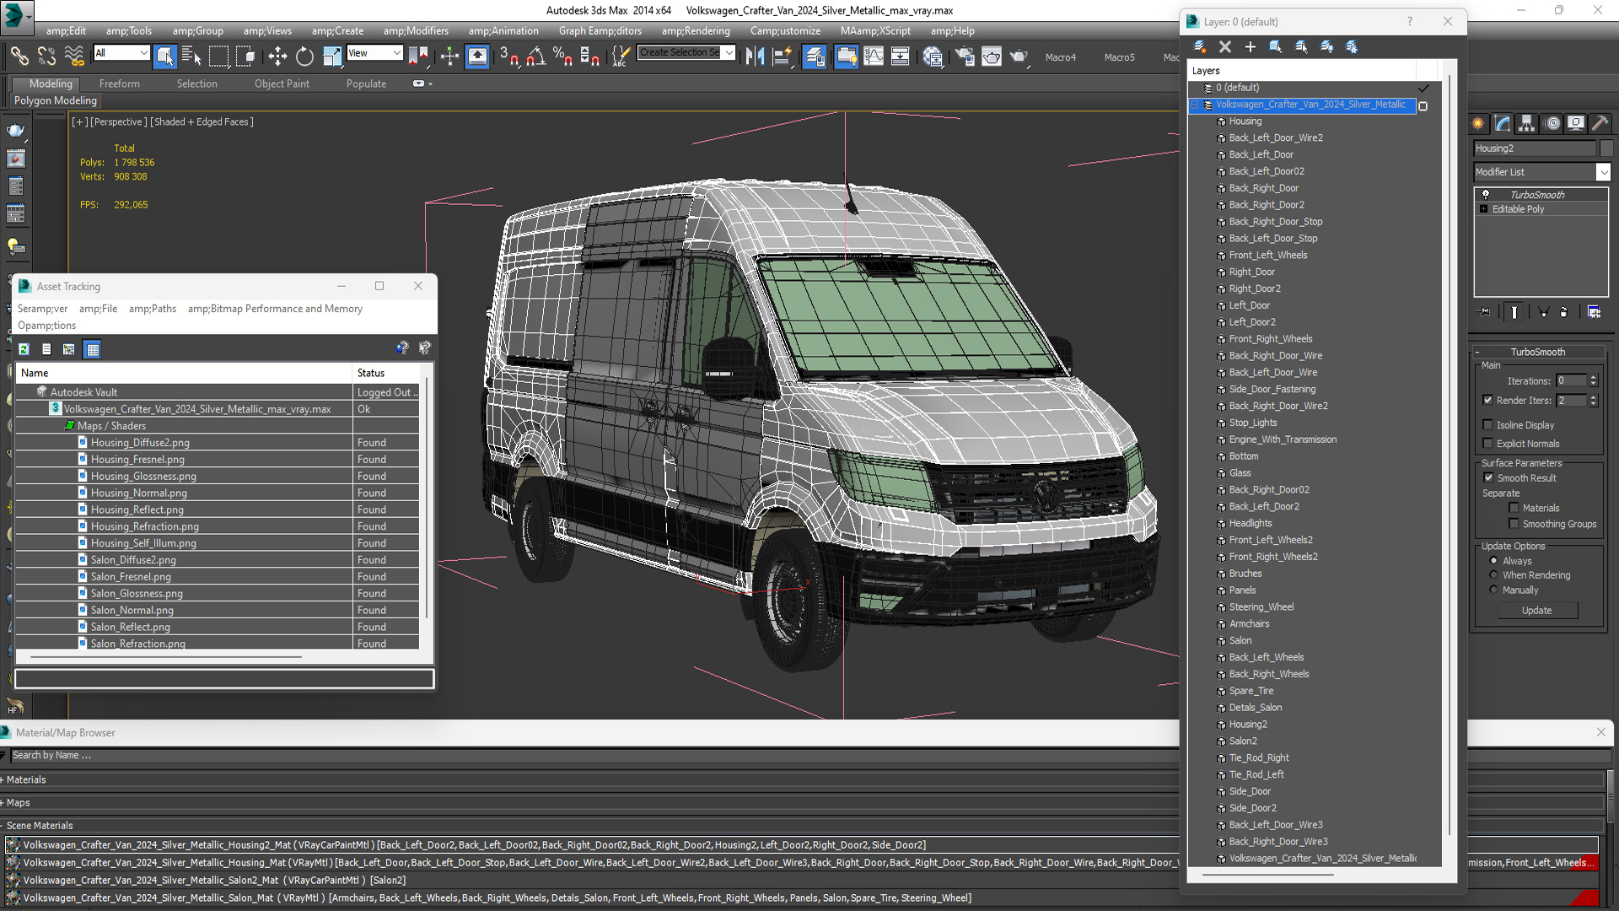Toggle Spinner Snap icon
1619x911 pixels.
pos(589,57)
